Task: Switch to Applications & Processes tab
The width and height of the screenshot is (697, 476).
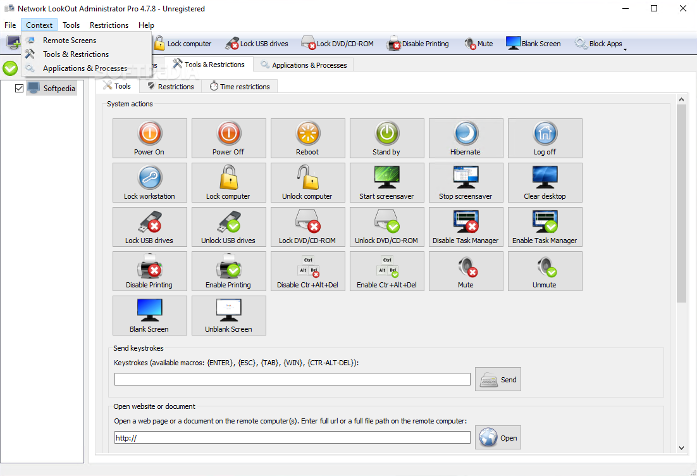Action: [304, 65]
